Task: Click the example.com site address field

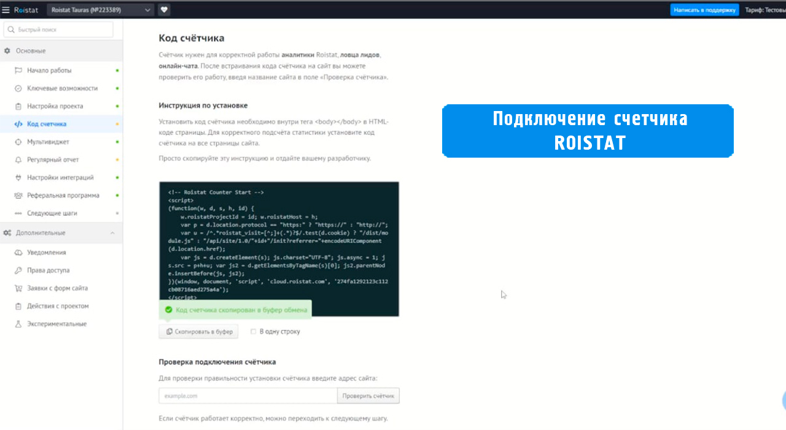Action: pos(248,396)
